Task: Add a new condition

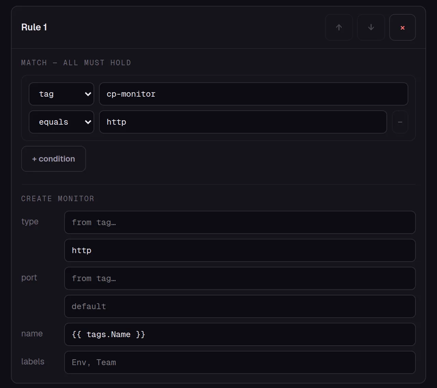Action: coord(54,159)
